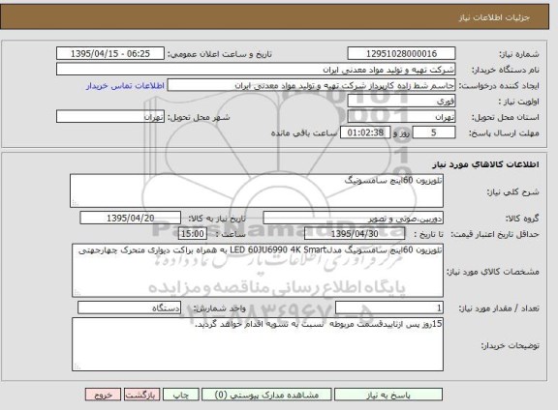The width and height of the screenshot is (558, 410).
Task: Click the quantity field showing 1
Action: [389, 307]
